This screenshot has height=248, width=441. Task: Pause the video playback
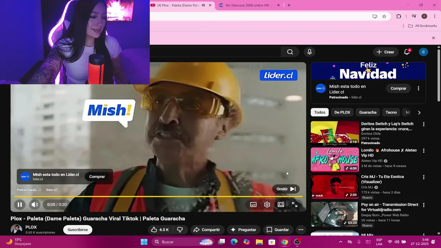tap(20, 205)
